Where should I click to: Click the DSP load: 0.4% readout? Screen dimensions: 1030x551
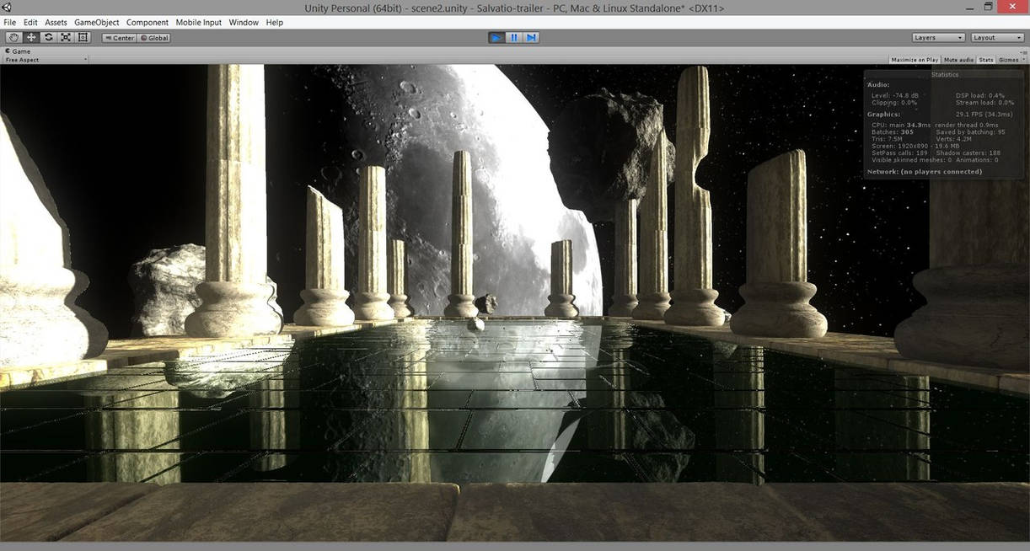pos(980,95)
